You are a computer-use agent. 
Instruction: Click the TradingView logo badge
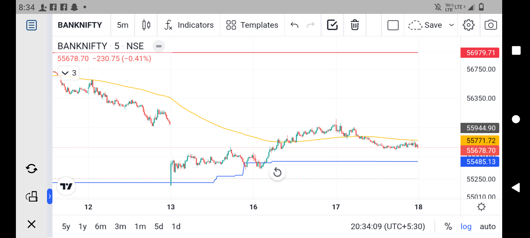[x=66, y=186]
